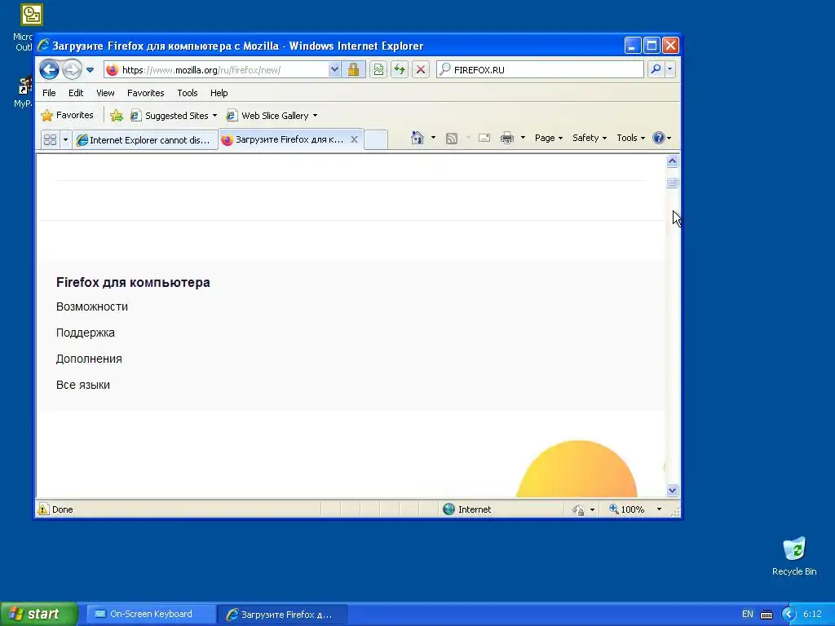This screenshot has height=626, width=835.
Task: Open the blue Help question-mark icon
Action: click(x=662, y=138)
